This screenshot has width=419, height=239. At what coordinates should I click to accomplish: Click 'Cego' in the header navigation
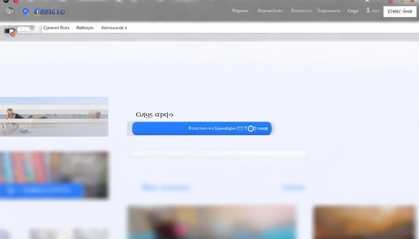353,11
